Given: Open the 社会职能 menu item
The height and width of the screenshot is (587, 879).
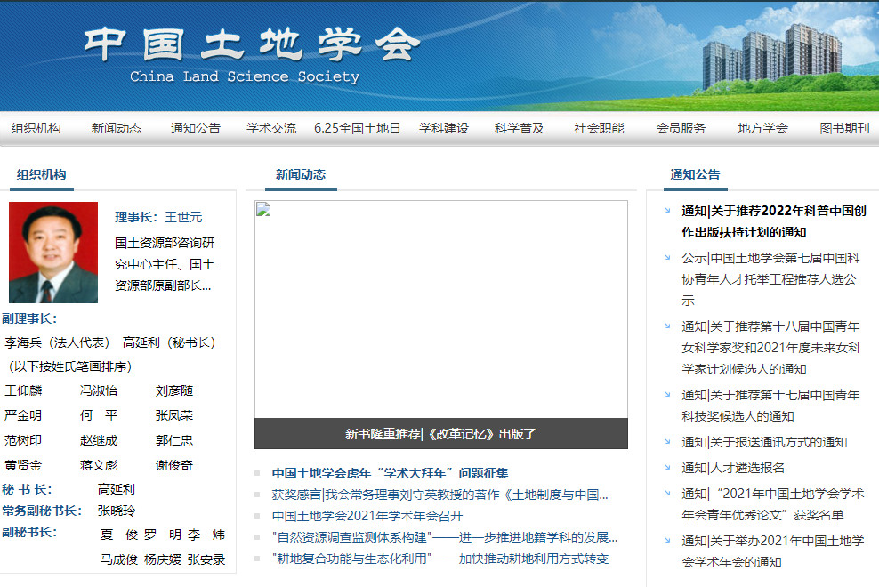Looking at the screenshot, I should click(x=600, y=128).
